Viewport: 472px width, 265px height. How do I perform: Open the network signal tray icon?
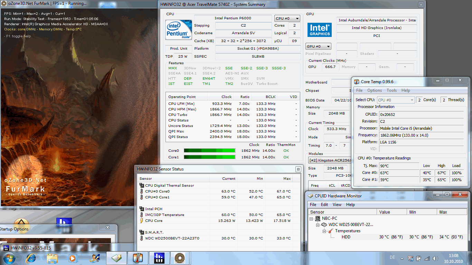pos(427,258)
